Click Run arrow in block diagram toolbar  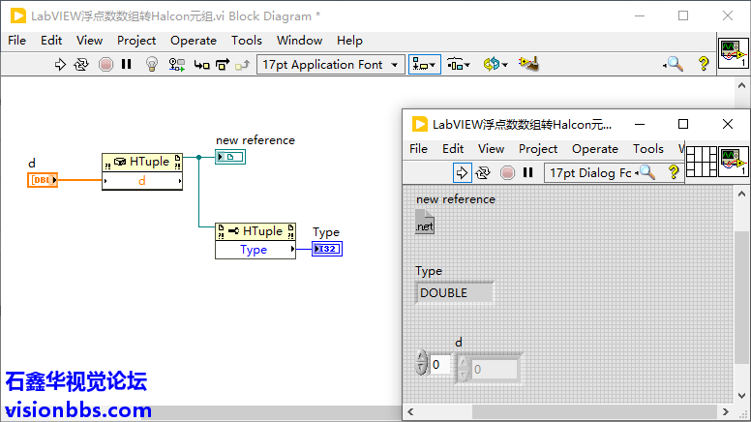[60, 65]
